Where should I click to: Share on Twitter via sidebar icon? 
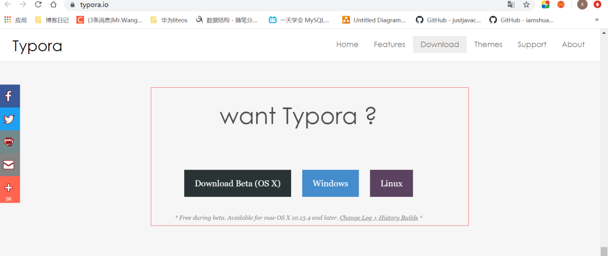point(10,119)
